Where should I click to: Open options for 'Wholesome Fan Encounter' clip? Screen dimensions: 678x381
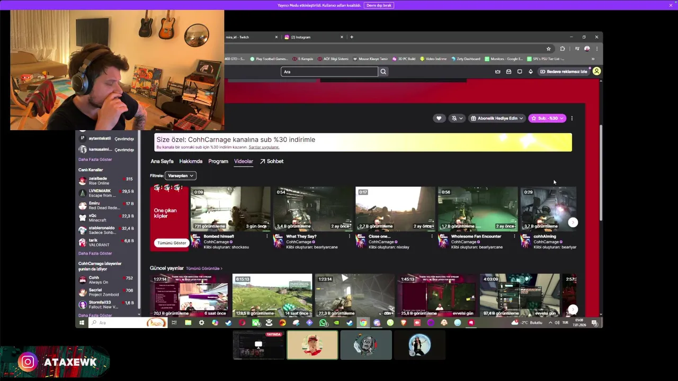click(x=514, y=237)
